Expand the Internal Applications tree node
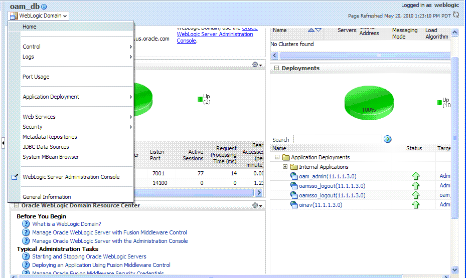Viewport: 472px width, 278px height. (x=285, y=166)
